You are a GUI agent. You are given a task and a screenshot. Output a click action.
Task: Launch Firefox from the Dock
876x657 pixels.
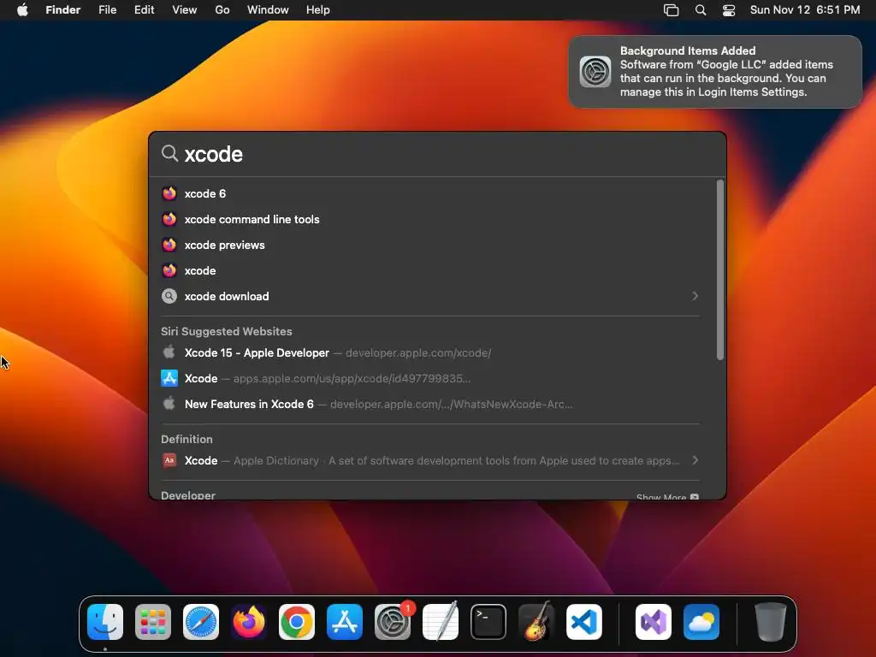click(x=249, y=622)
